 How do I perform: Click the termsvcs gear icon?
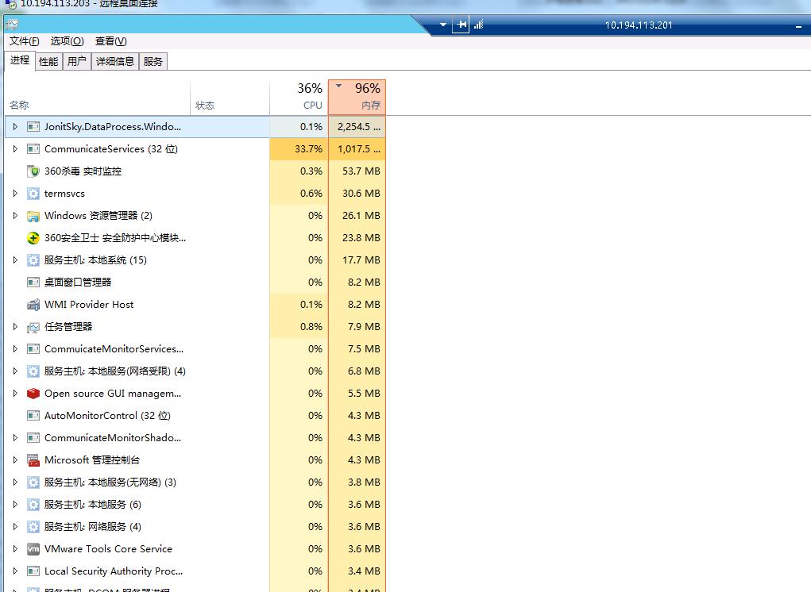tap(33, 193)
